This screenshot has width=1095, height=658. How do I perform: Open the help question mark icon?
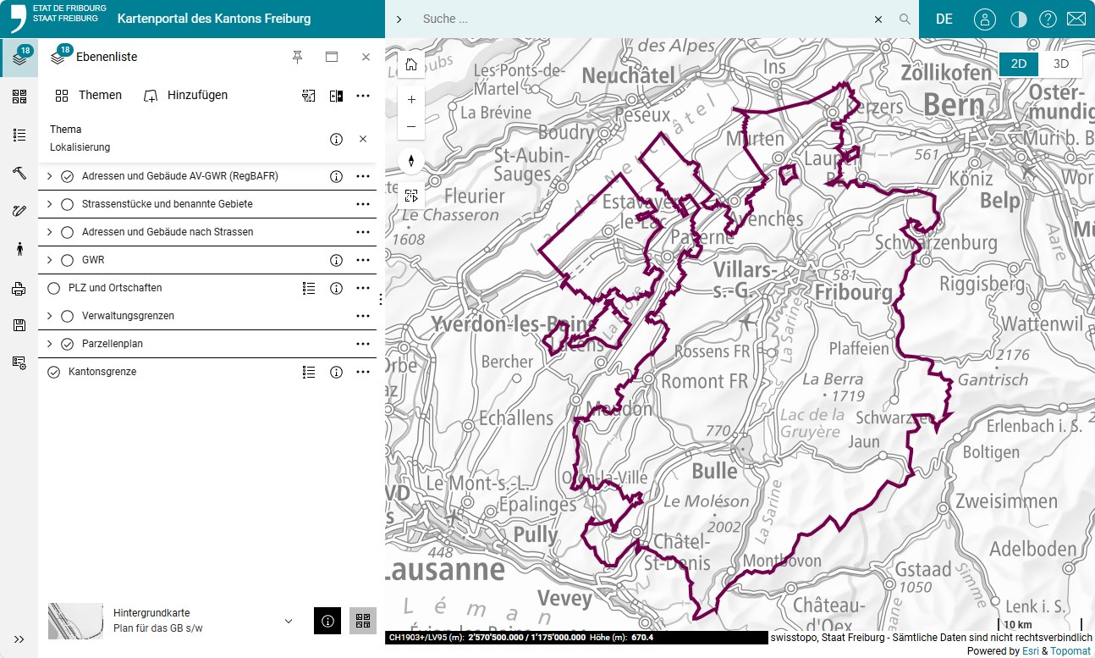tap(1048, 19)
